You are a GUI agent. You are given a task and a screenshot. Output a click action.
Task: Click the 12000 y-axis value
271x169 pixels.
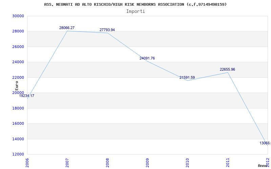click(18, 154)
